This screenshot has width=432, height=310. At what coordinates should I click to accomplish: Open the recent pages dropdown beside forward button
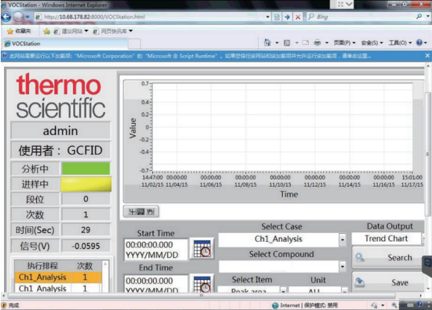coord(28,17)
